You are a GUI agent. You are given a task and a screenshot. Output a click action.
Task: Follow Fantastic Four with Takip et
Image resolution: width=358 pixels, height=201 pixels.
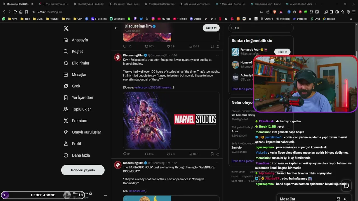click(282, 52)
